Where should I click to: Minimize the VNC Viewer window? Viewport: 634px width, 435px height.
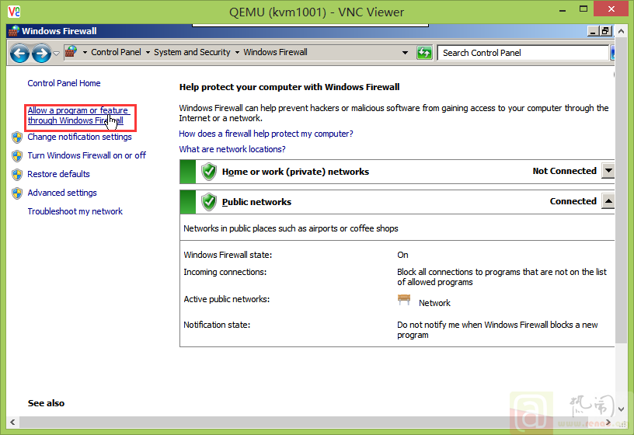(562, 9)
